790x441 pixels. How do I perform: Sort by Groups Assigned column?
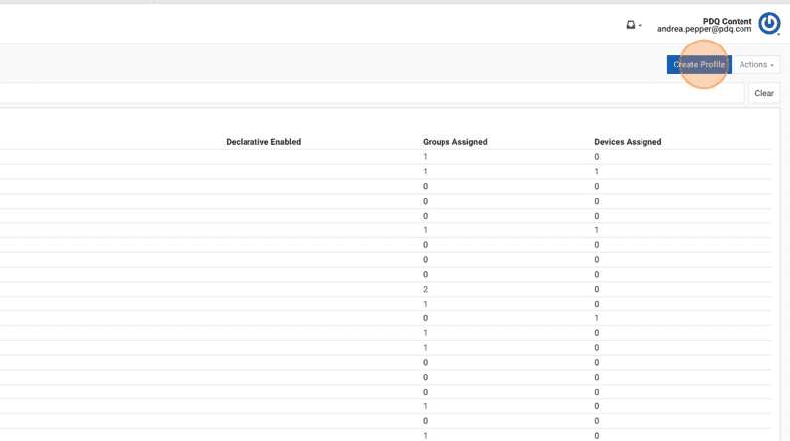point(455,142)
